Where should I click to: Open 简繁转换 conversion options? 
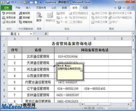click(x=25, y=22)
